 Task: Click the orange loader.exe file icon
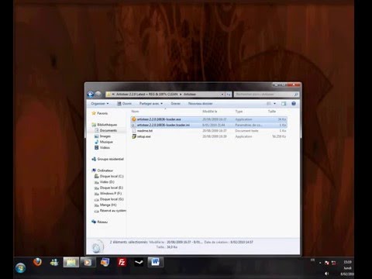[x=134, y=119]
